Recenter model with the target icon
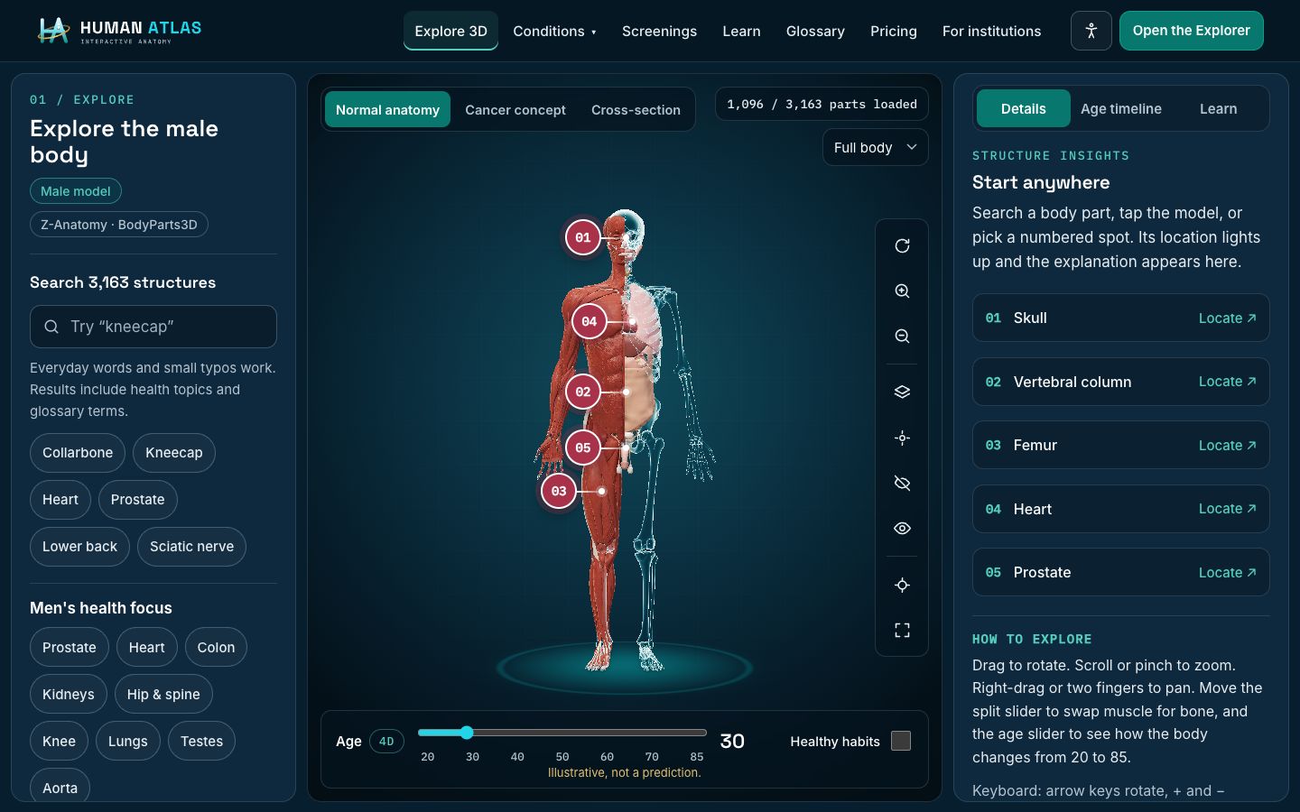 [902, 585]
